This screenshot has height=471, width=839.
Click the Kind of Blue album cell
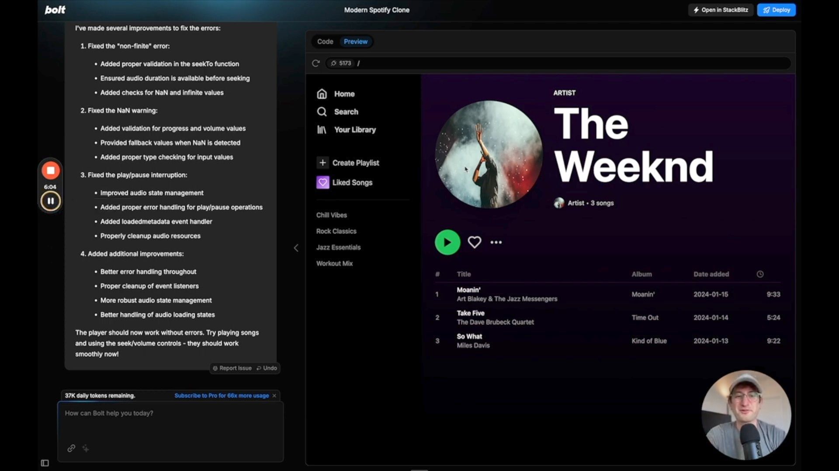pos(649,341)
